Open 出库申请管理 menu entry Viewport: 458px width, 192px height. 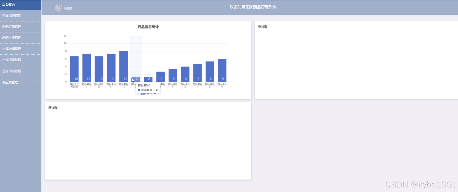pos(20,49)
